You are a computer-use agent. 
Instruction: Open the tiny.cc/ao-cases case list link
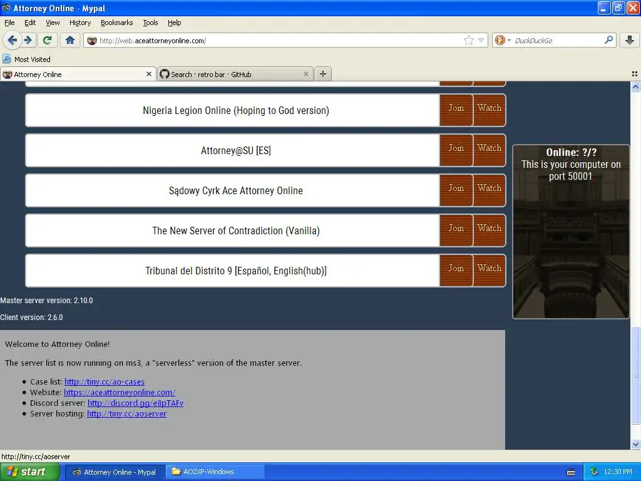pyautogui.click(x=105, y=381)
